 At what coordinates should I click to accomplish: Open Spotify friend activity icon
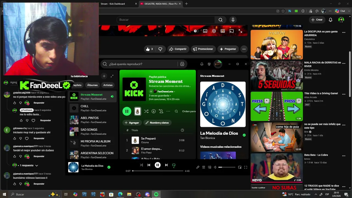point(209,64)
